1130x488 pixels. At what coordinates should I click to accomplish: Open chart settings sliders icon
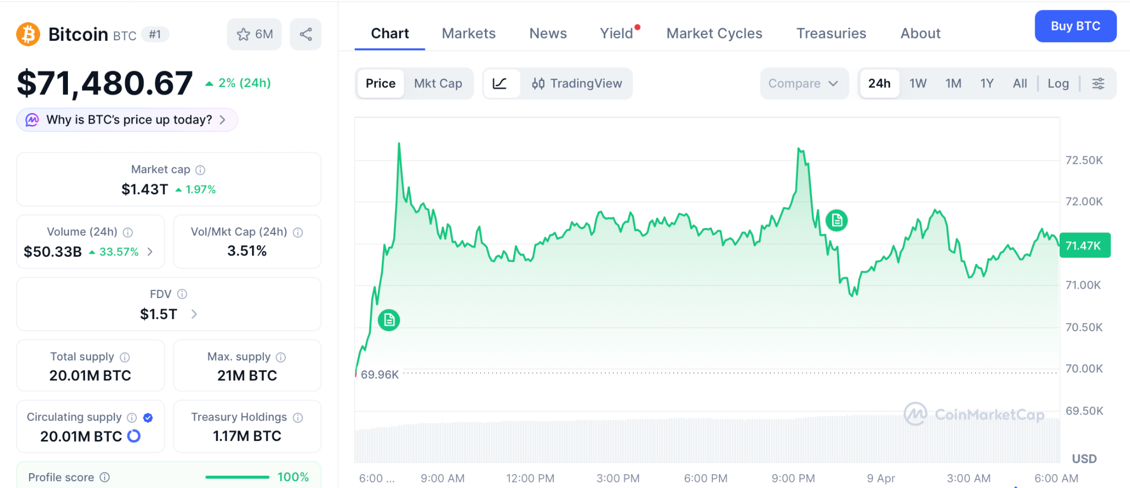tap(1098, 83)
